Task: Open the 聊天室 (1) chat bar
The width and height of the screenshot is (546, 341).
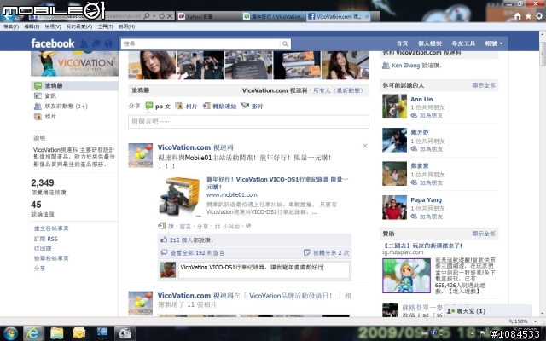Action: (x=487, y=311)
